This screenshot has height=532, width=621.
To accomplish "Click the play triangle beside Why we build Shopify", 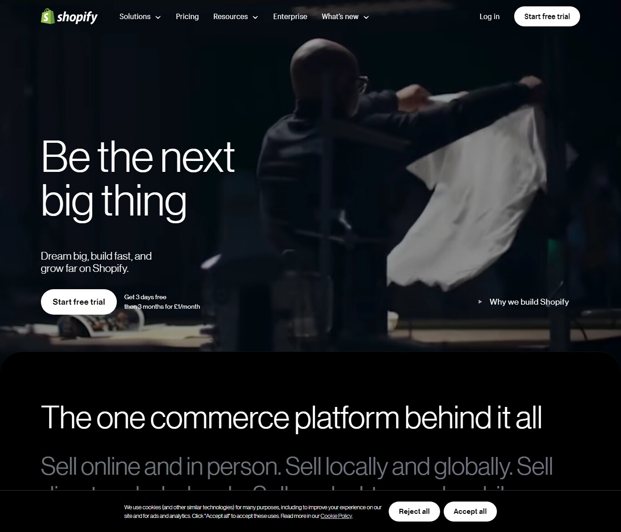I will point(480,302).
